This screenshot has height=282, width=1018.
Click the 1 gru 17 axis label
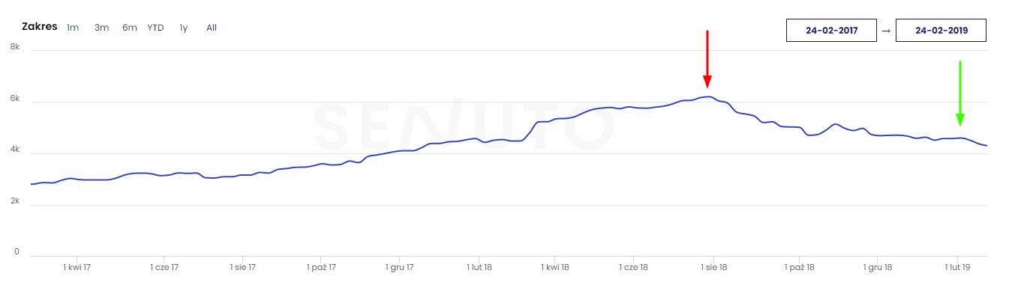(400, 266)
